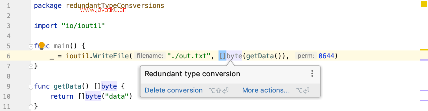Click the fold end marker on line 11
Screen dimensions: 428x111
tap(31, 107)
